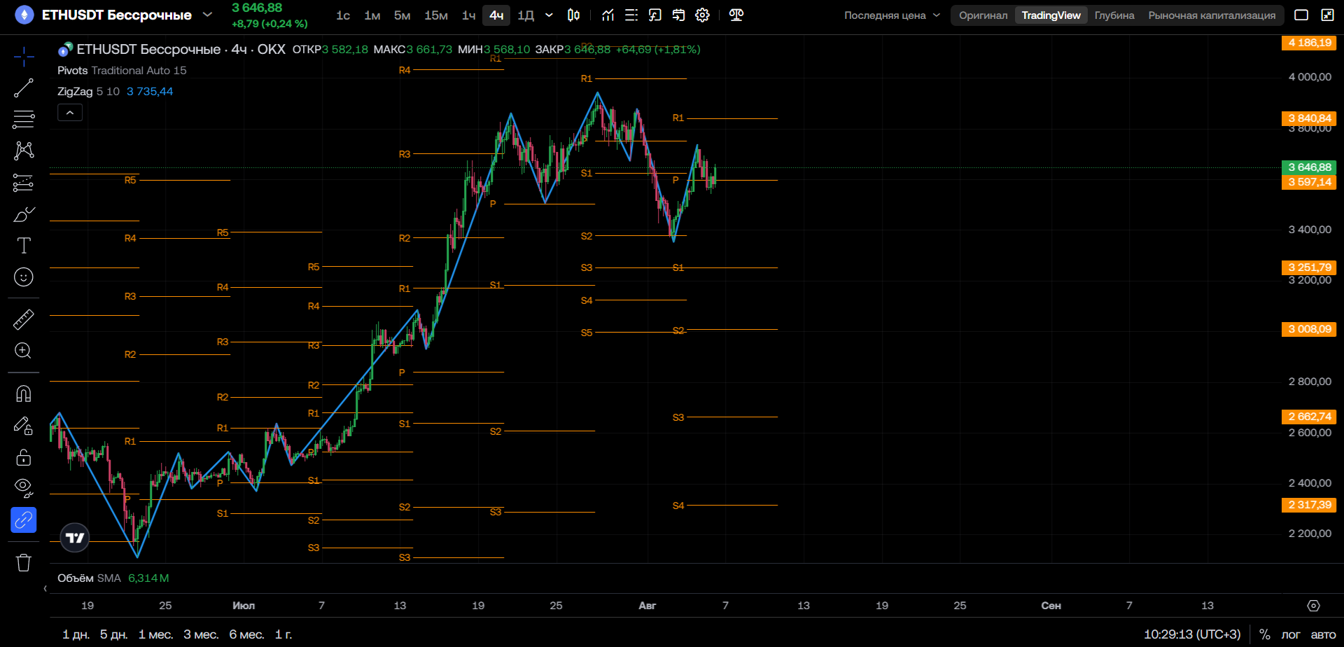This screenshot has width=1344, height=647.
Task: Set the chart range to 6 мес.
Action: point(246,634)
